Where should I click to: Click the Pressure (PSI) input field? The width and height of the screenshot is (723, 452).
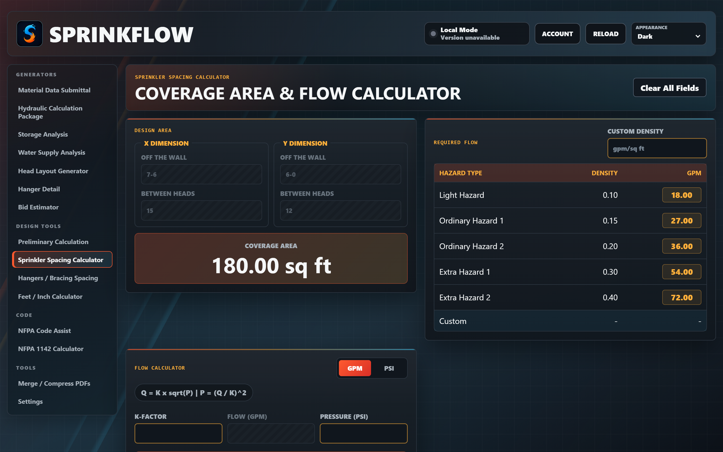tap(364, 433)
